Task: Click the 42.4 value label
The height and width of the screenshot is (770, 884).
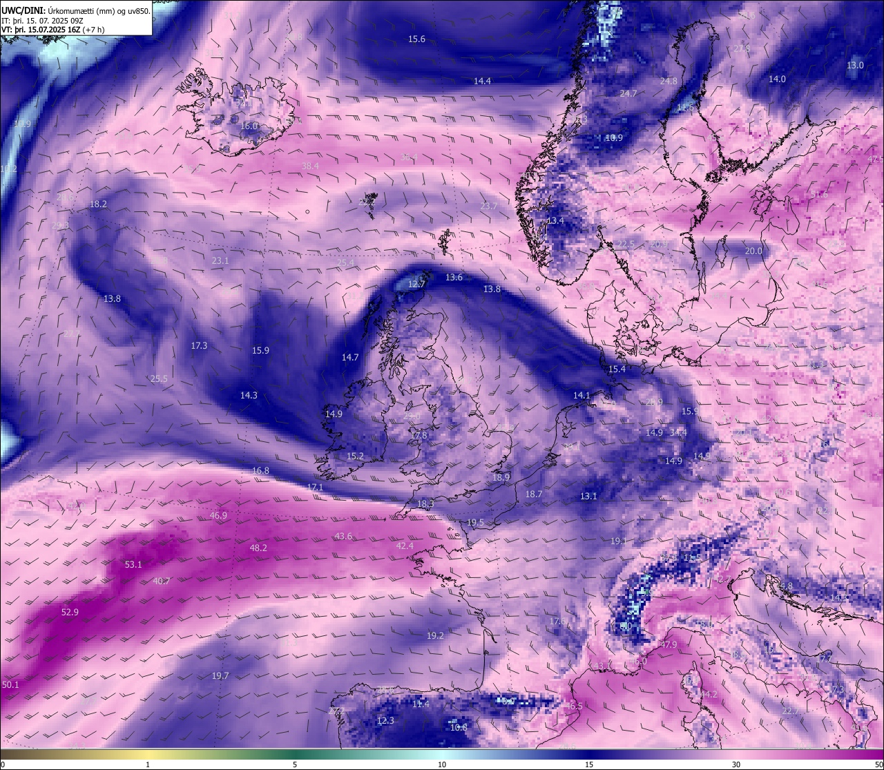Action: tap(405, 546)
